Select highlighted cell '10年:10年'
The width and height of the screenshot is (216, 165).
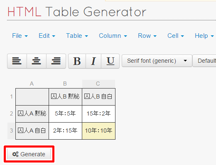tap(98, 131)
